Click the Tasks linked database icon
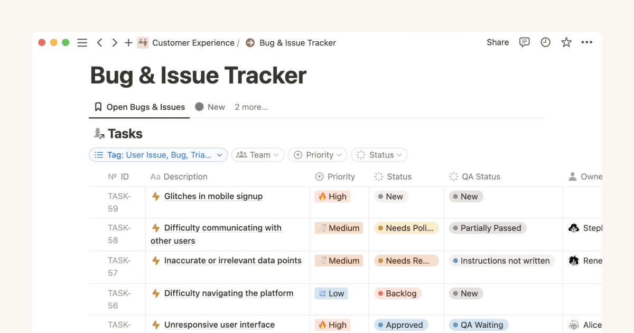Viewport: 634px width, 333px height. click(x=98, y=133)
